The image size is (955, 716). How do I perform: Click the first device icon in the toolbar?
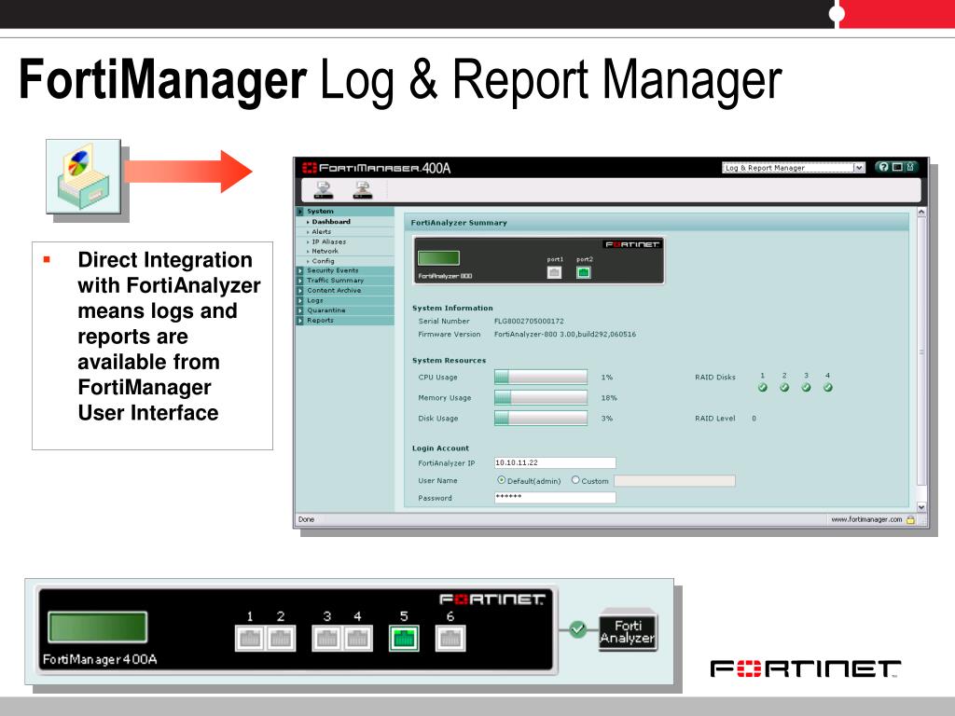point(323,190)
